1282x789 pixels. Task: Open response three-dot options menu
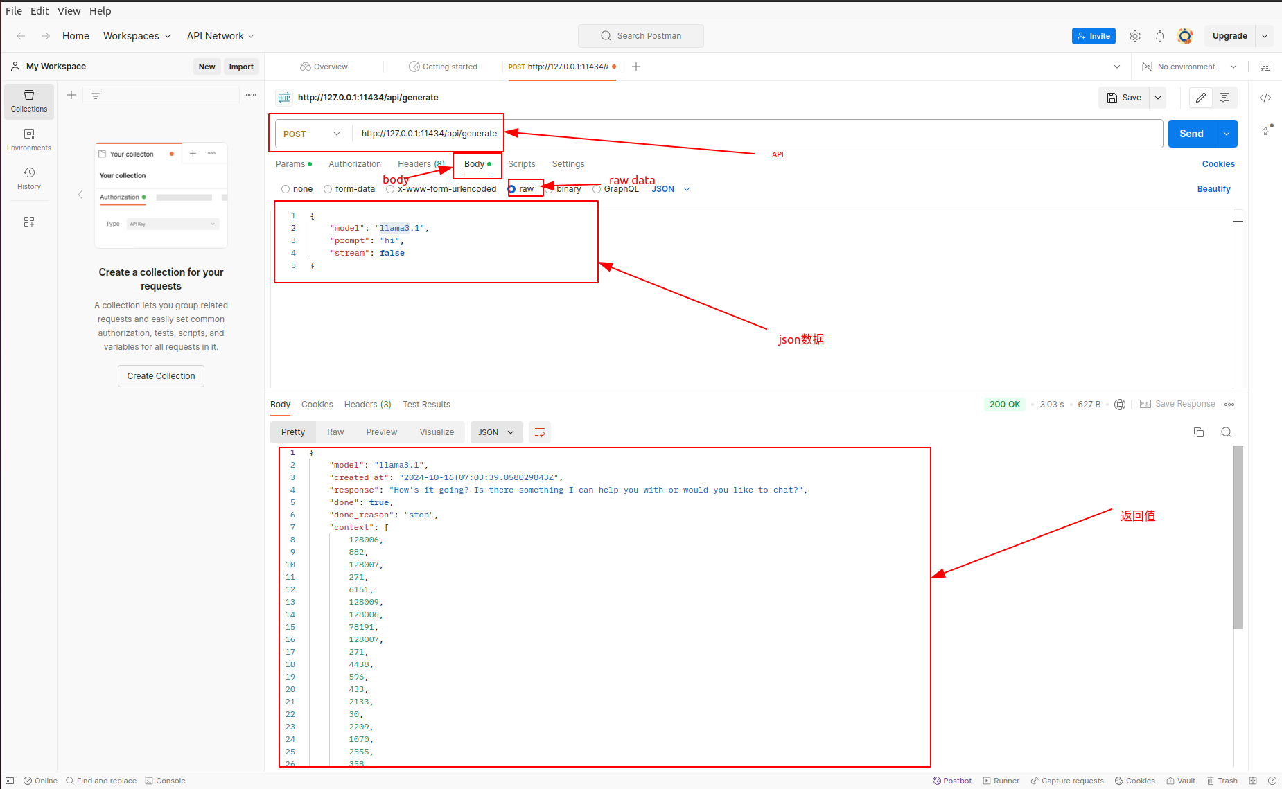[1229, 405]
